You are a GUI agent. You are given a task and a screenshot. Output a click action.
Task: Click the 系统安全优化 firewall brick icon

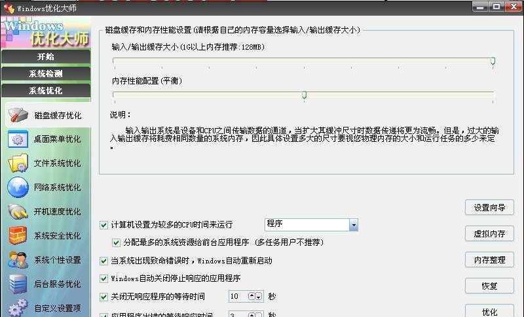(18, 235)
